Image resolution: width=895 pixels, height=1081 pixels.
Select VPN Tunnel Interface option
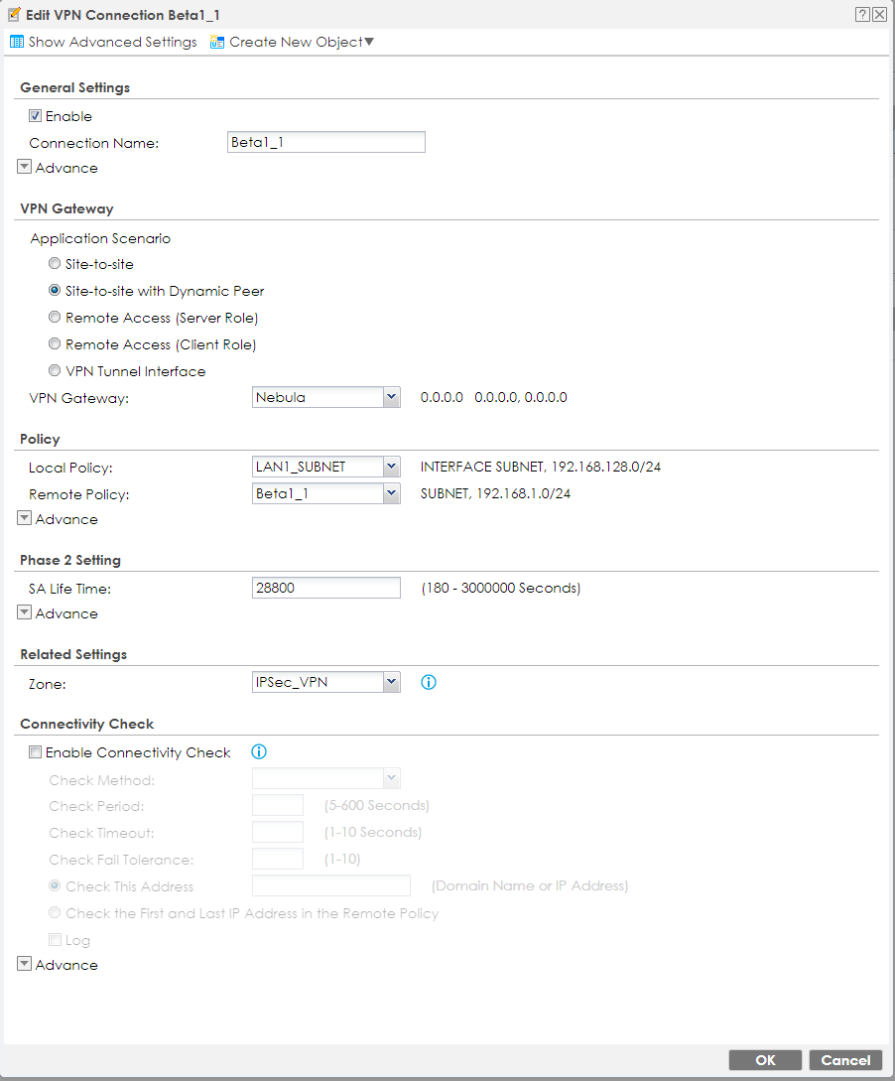(56, 371)
